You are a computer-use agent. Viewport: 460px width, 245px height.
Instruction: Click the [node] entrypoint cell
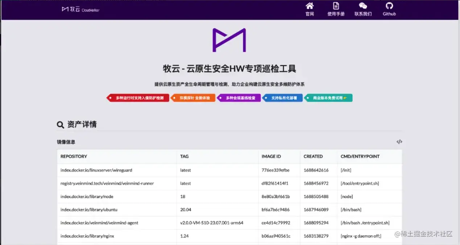point(369,197)
